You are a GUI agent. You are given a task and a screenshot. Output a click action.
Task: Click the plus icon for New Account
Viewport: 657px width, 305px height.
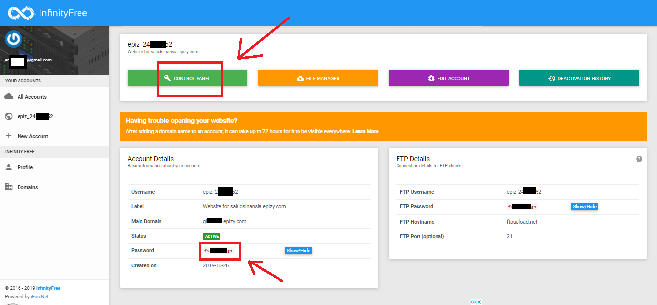tap(8, 136)
